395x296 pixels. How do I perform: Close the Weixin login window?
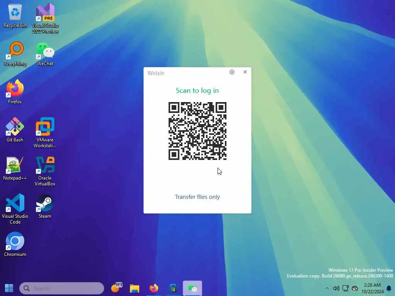coord(245,72)
